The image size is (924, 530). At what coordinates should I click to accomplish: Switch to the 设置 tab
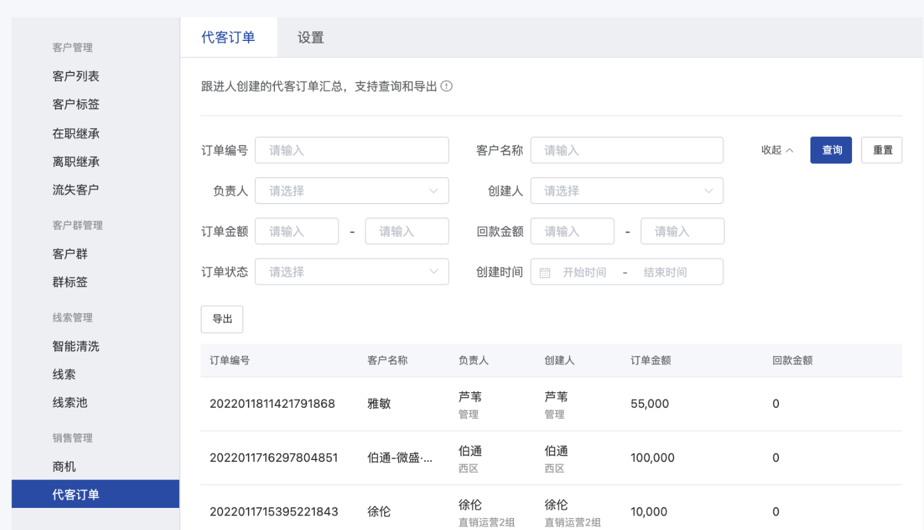[x=310, y=38]
